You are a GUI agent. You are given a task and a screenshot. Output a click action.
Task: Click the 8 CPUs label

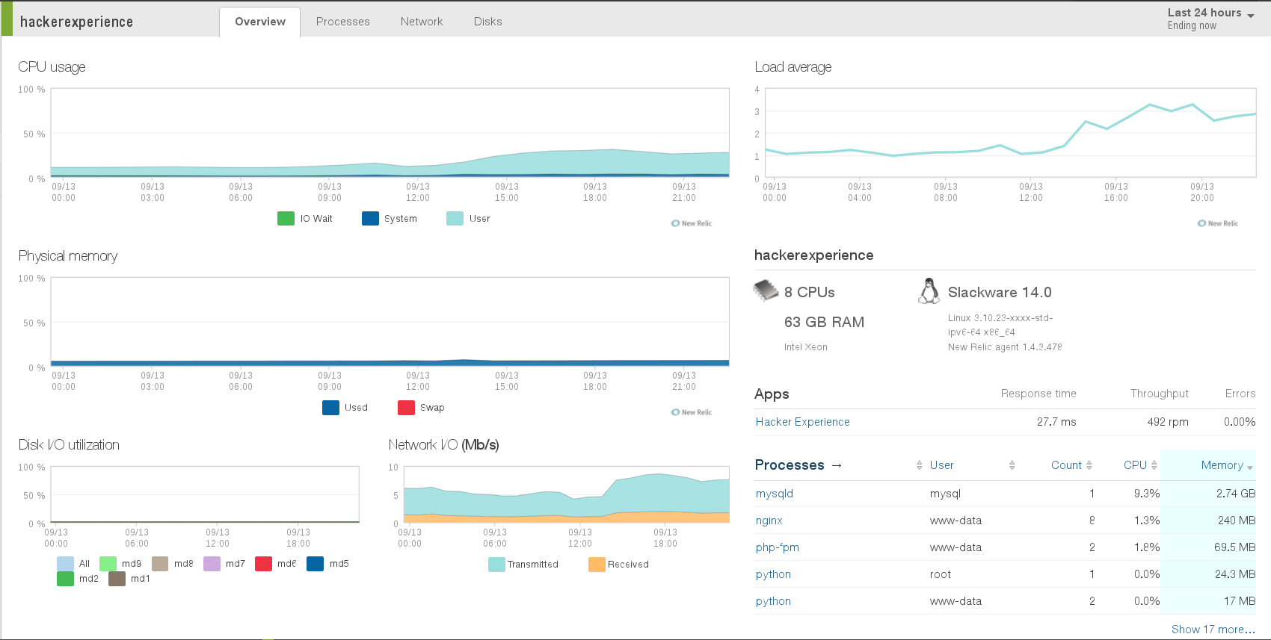pos(809,292)
